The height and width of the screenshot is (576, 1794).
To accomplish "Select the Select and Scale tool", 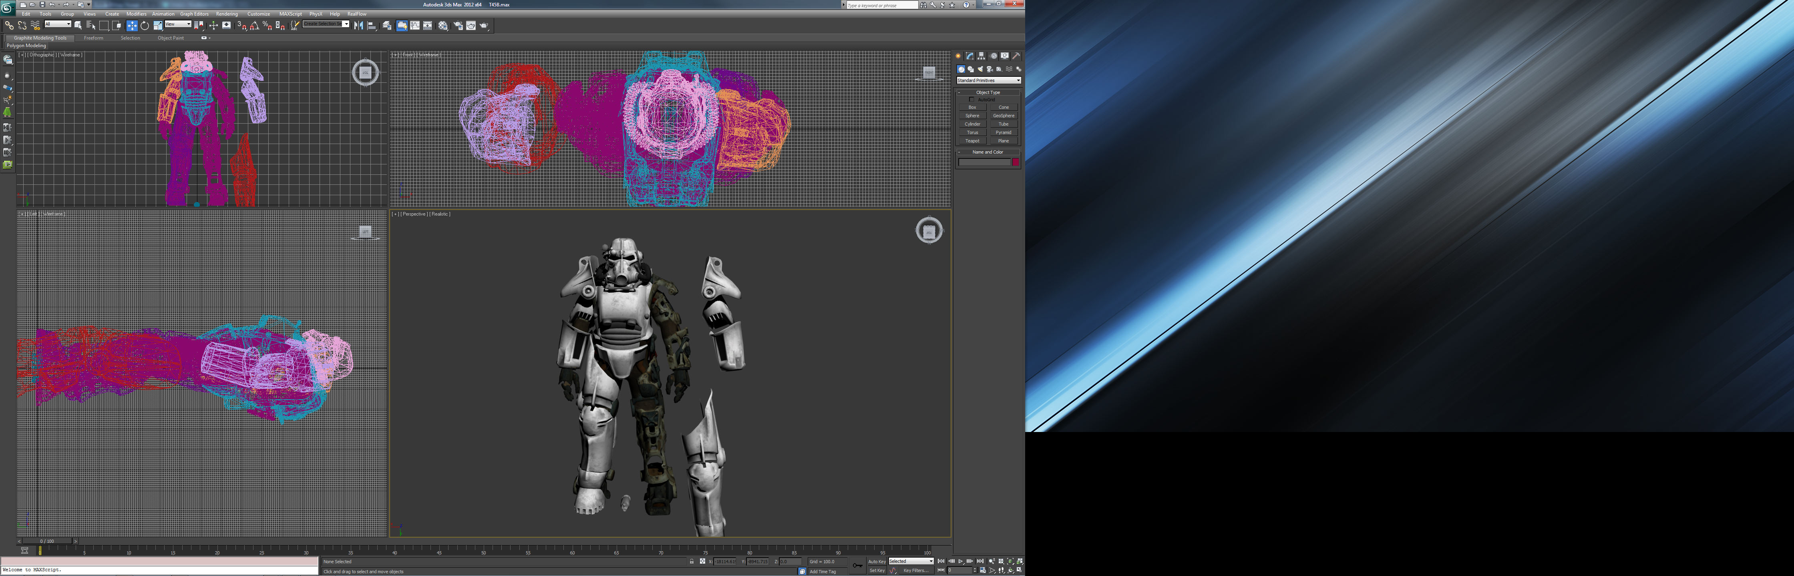I will (x=158, y=26).
